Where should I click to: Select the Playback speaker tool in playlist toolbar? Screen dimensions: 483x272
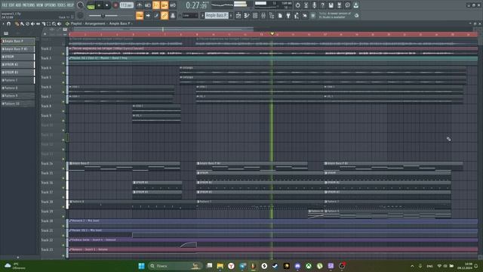pos(59,23)
